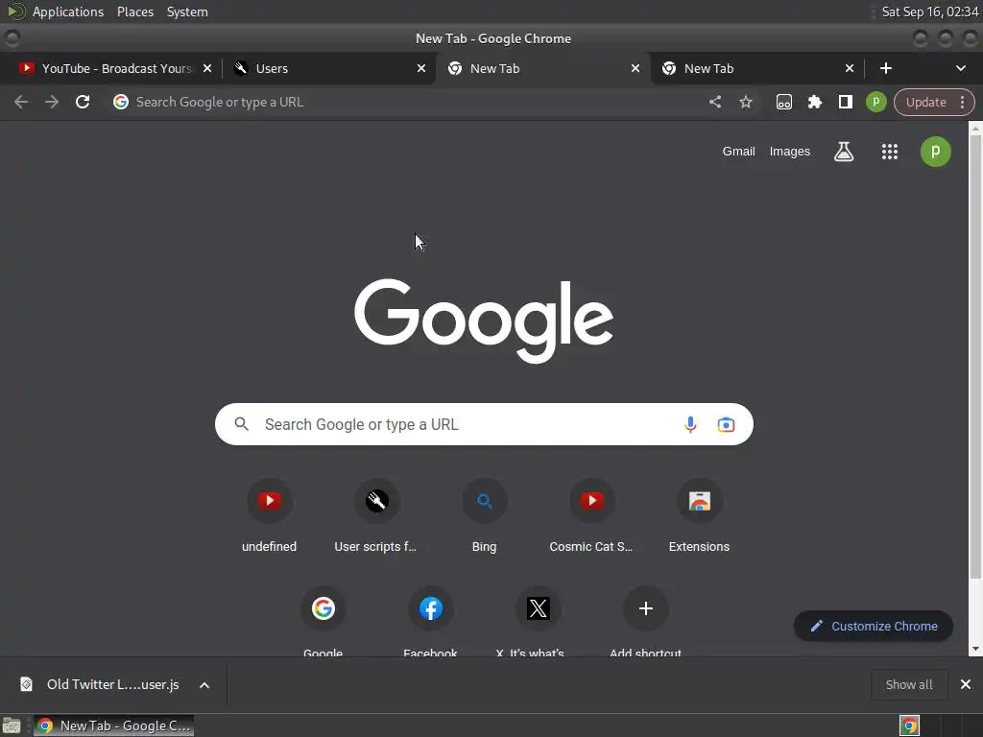Toggle the Chrome side panel
Viewport: 983px width, 737px height.
point(845,102)
